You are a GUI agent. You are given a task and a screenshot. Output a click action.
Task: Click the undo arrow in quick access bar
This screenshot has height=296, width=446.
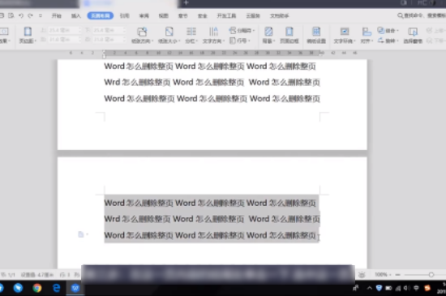[x=21, y=15]
